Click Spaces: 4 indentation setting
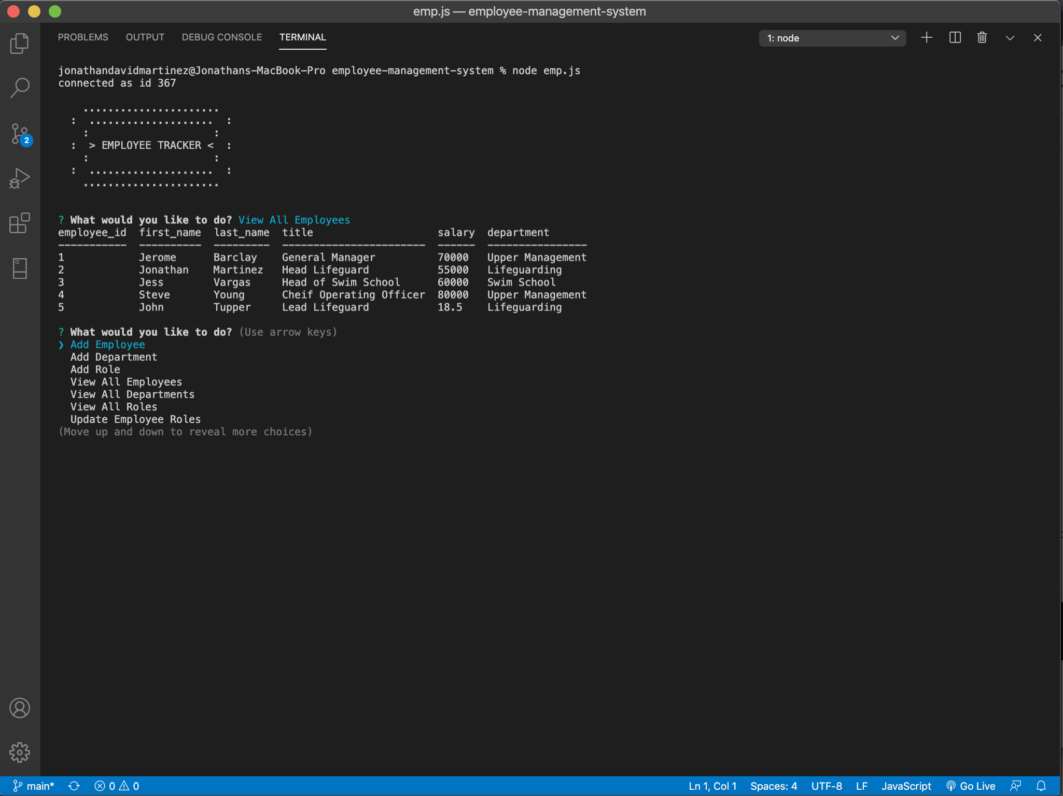Viewport: 1063px width, 796px height. 773,786
